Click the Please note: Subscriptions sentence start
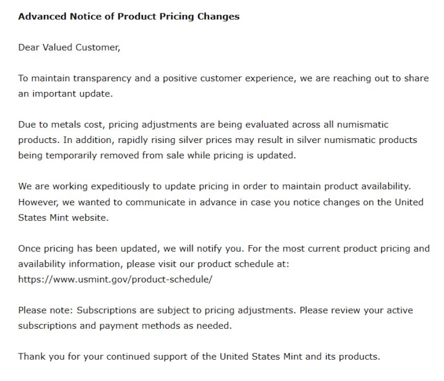 (77, 311)
